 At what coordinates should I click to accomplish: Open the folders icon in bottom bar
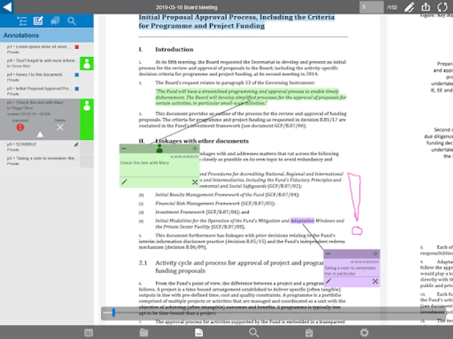click(x=144, y=332)
